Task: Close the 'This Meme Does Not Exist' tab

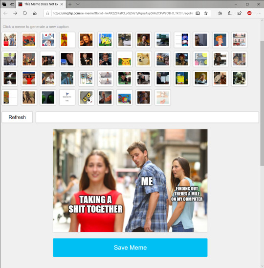Action: point(62,4)
